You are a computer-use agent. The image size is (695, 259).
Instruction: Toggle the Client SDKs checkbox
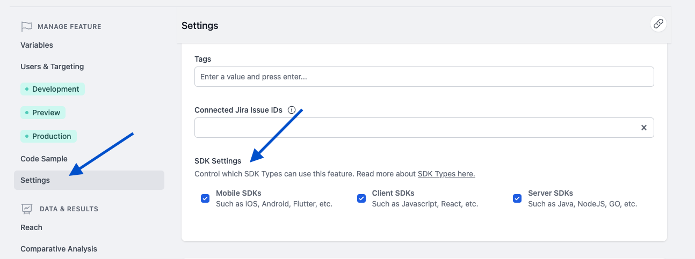coord(361,198)
